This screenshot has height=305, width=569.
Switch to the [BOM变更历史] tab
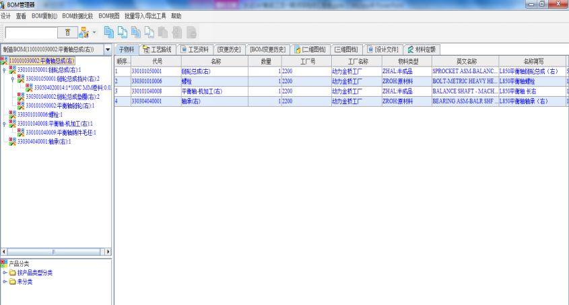[268, 50]
